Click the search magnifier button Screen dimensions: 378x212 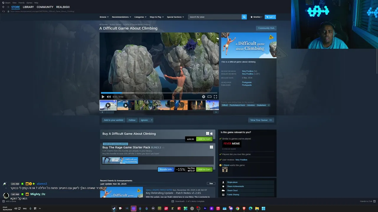click(244, 17)
